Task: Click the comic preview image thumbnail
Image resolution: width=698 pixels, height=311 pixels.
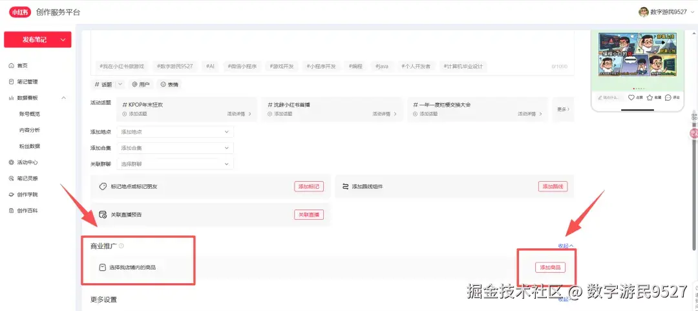Action: (637, 54)
